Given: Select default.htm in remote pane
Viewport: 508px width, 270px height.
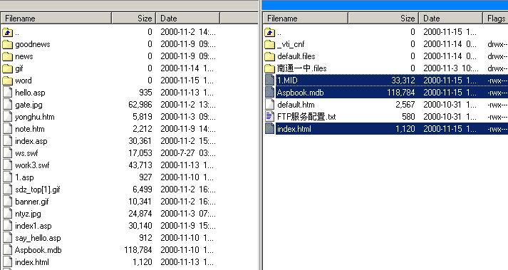Looking at the screenshot, I should pyautogui.click(x=296, y=105).
